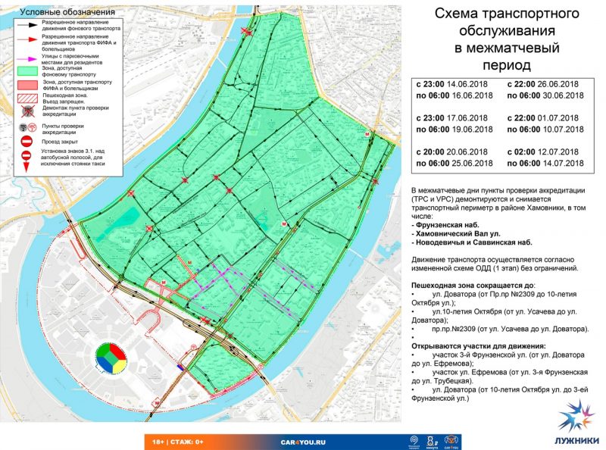Click the date 'по 06:00 30.06.2018'
The width and height of the screenshot is (606, 450).
(545, 95)
